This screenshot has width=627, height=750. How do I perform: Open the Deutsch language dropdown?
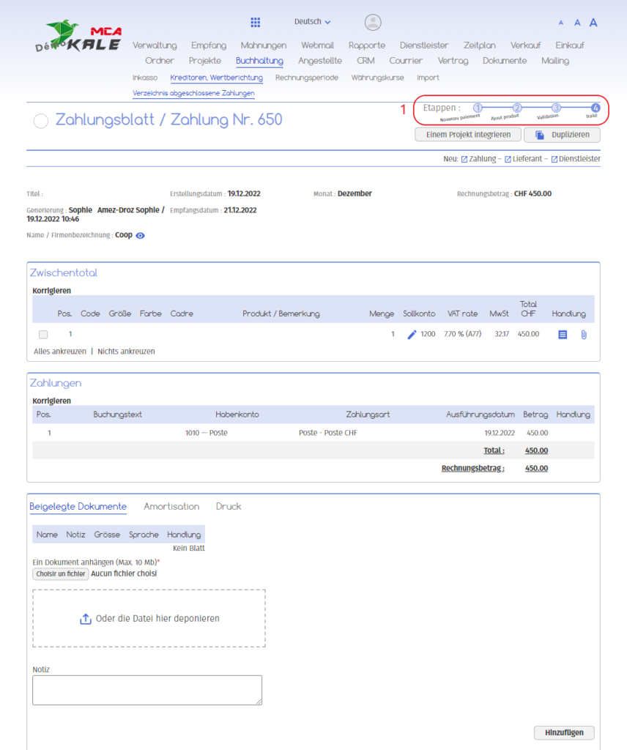pyautogui.click(x=312, y=22)
